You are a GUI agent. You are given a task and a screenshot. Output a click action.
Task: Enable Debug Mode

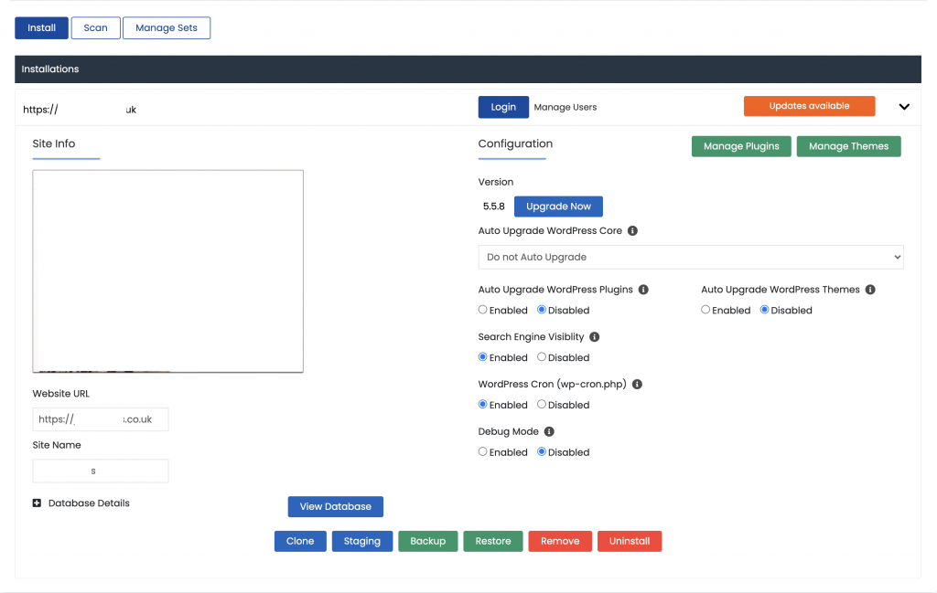point(482,451)
